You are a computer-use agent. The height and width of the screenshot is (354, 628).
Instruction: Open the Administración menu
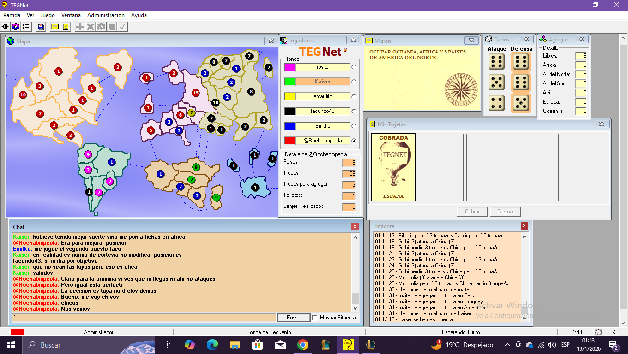pyautogui.click(x=106, y=15)
